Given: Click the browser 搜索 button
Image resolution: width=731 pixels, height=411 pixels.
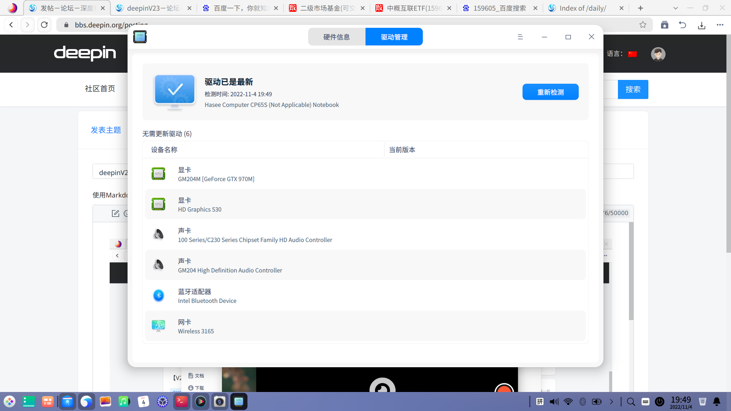Looking at the screenshot, I should point(633,89).
